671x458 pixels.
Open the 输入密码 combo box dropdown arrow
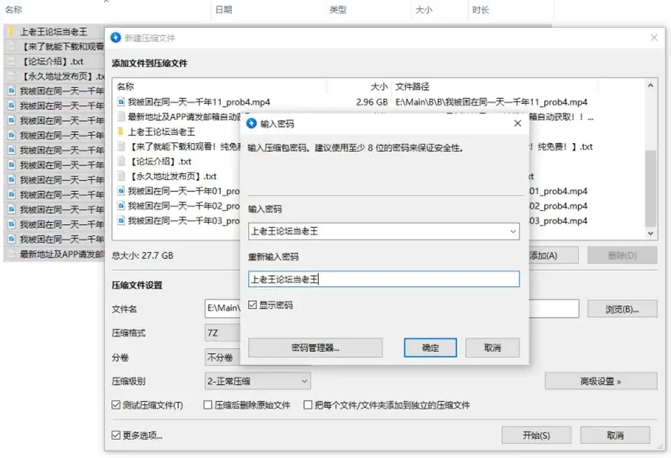tap(512, 231)
